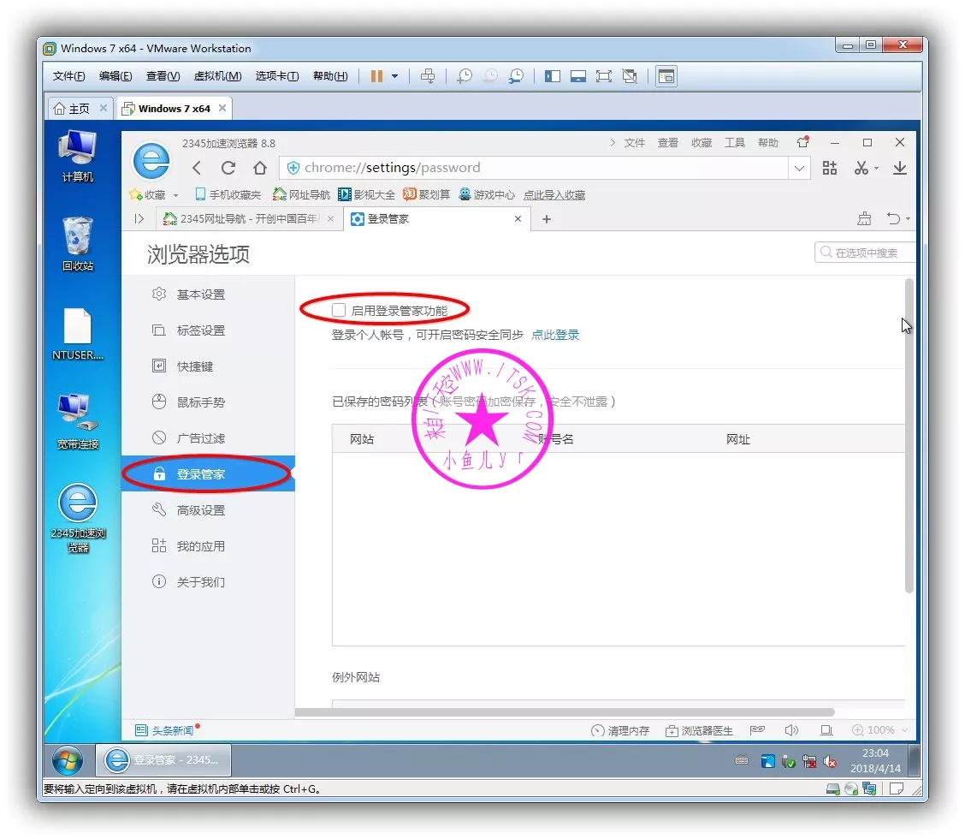This screenshot has width=965, height=839.
Task: Open the apps grid icon in toolbar
Action: click(x=829, y=168)
